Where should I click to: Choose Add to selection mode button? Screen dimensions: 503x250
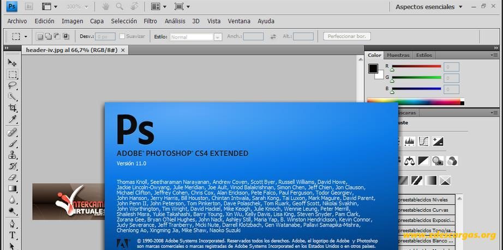pos(49,36)
